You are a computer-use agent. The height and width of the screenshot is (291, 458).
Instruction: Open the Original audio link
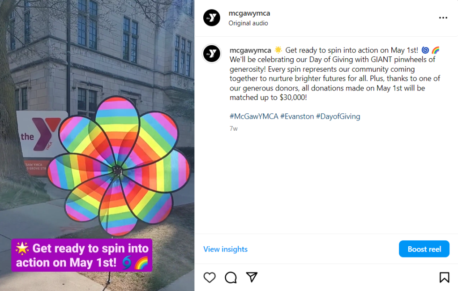tap(248, 23)
